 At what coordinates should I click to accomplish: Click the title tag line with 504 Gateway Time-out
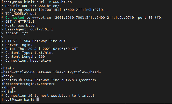pos(51,72)
